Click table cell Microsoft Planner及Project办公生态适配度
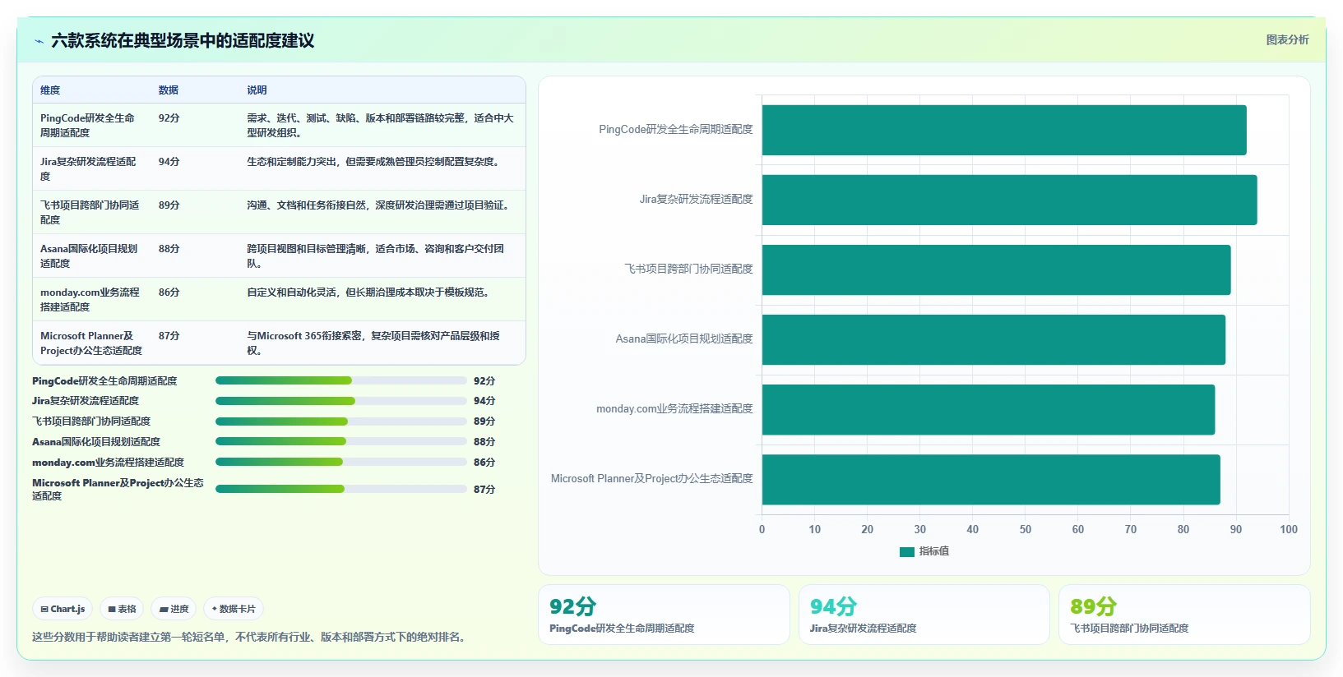1343x677 pixels. pos(91,343)
